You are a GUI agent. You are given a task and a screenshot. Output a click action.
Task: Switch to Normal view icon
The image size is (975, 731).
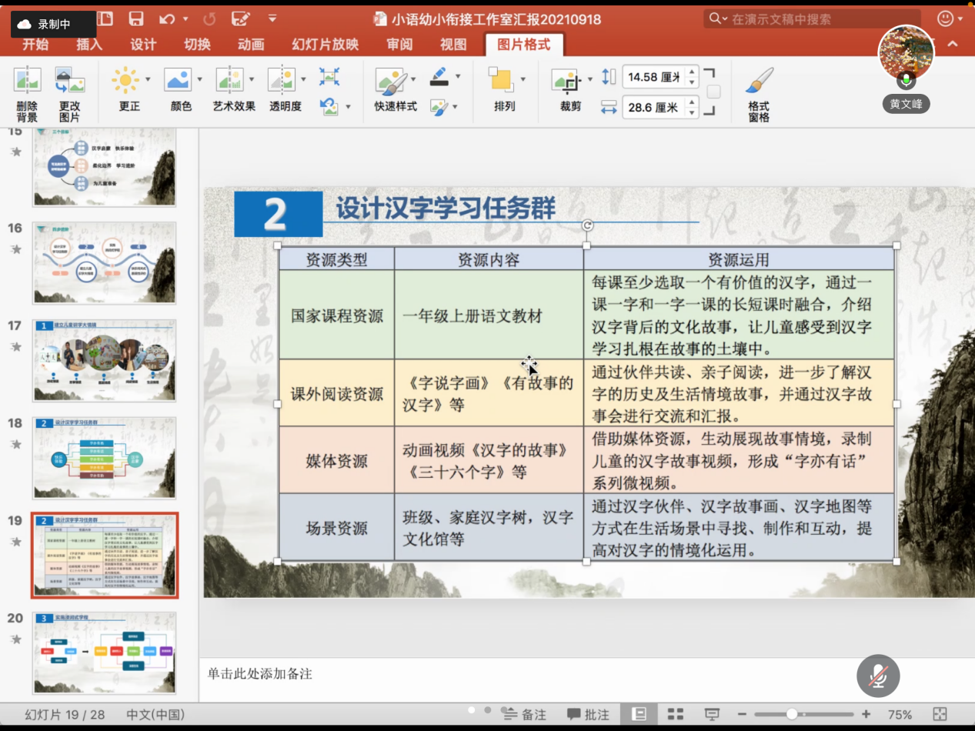point(639,714)
